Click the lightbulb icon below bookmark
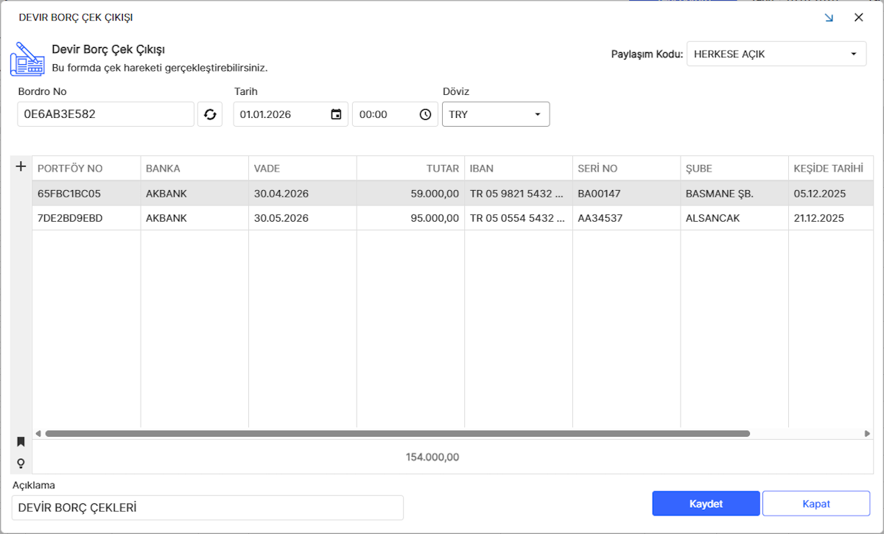 [x=21, y=463]
